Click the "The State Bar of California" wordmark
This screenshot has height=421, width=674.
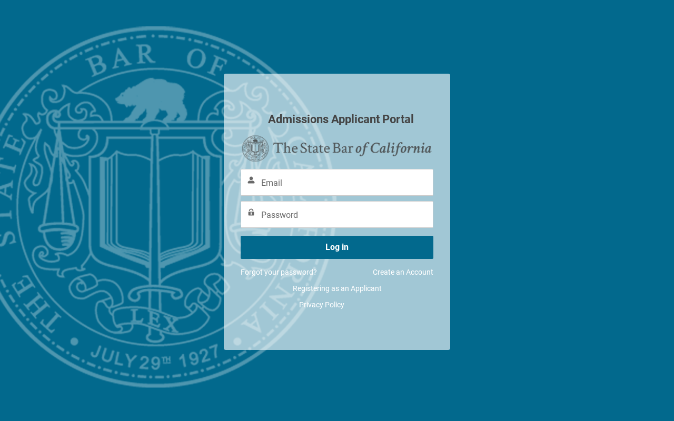coord(352,149)
